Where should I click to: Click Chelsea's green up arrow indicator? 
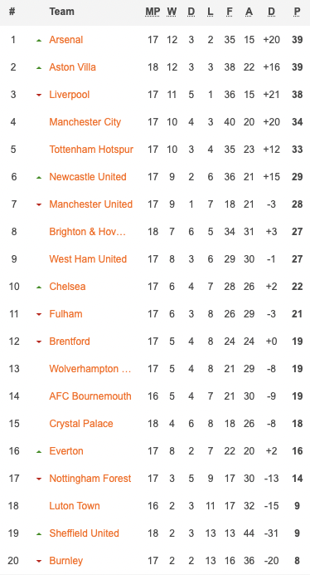point(39,287)
